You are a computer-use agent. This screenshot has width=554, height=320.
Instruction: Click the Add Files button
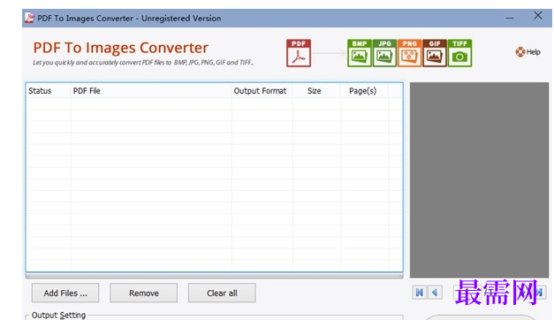point(65,293)
